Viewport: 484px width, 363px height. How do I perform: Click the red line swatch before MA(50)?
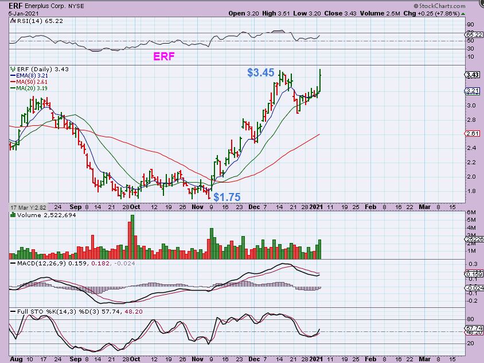coord(13,82)
